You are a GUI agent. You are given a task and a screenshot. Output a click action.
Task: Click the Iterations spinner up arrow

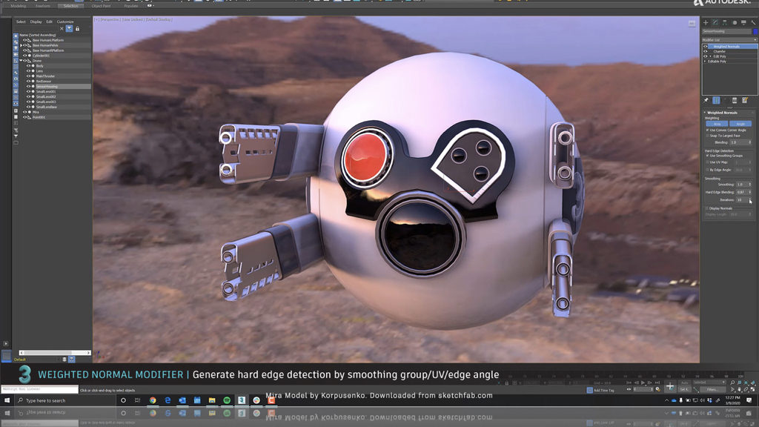(x=750, y=197)
